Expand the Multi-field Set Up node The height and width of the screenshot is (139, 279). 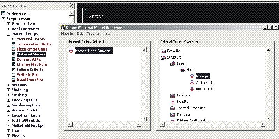click(x=8, y=125)
